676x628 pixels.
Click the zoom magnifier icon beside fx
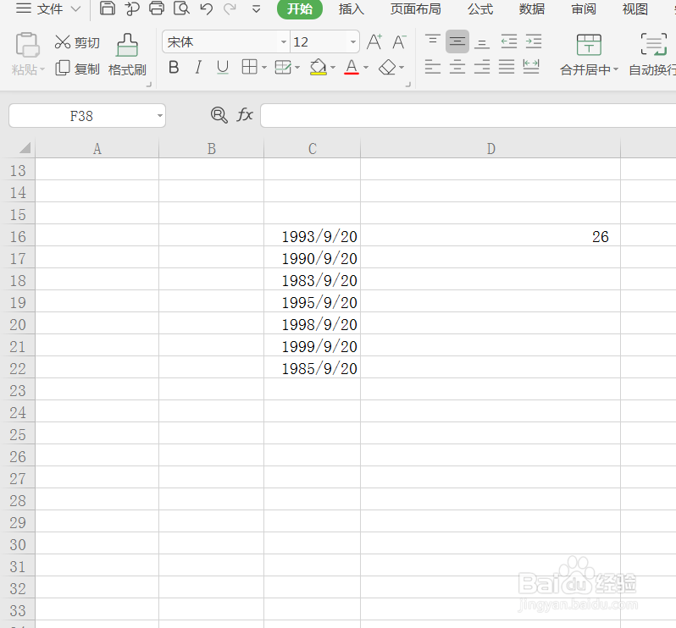pos(219,115)
